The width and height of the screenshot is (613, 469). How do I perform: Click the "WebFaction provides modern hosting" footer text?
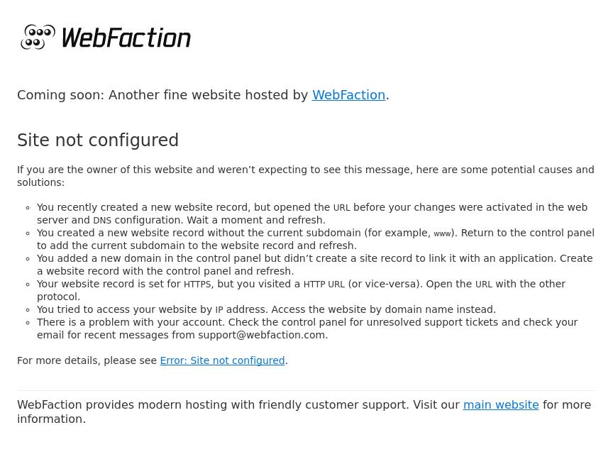[213, 404]
